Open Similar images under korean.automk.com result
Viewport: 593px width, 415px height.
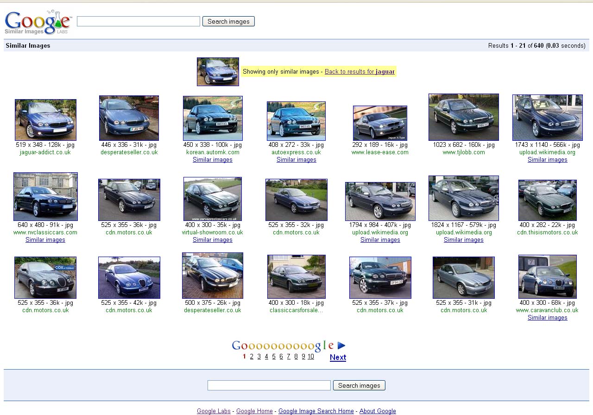tap(213, 160)
